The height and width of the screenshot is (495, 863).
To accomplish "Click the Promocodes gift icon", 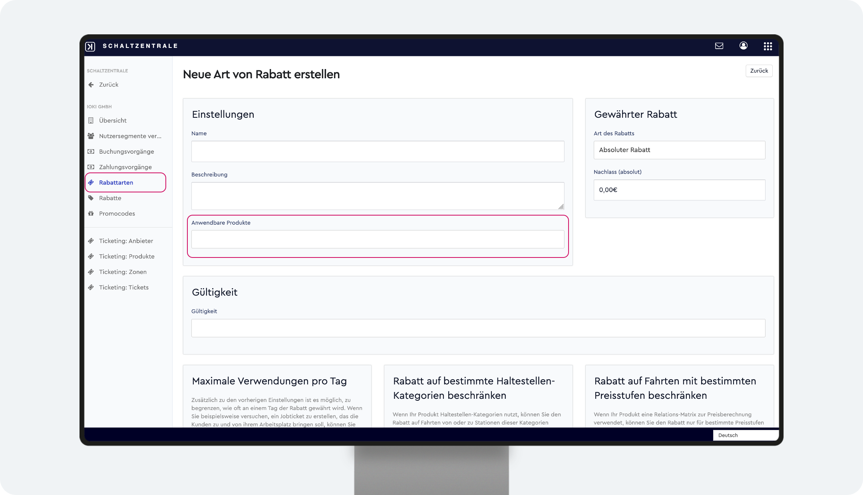I will point(91,214).
